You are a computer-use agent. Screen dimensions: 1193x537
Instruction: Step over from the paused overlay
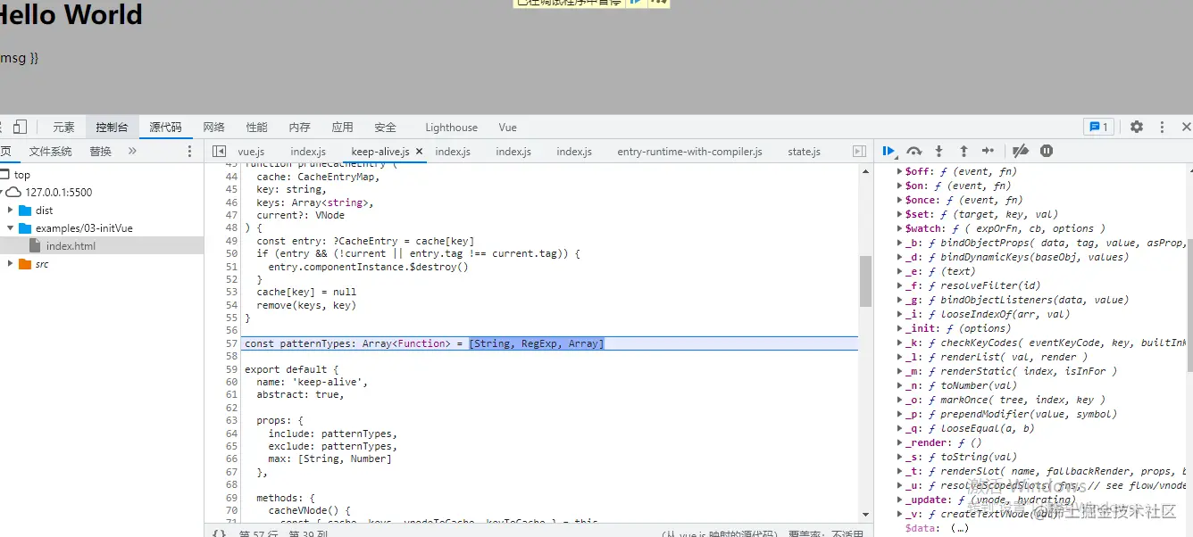pos(659,3)
